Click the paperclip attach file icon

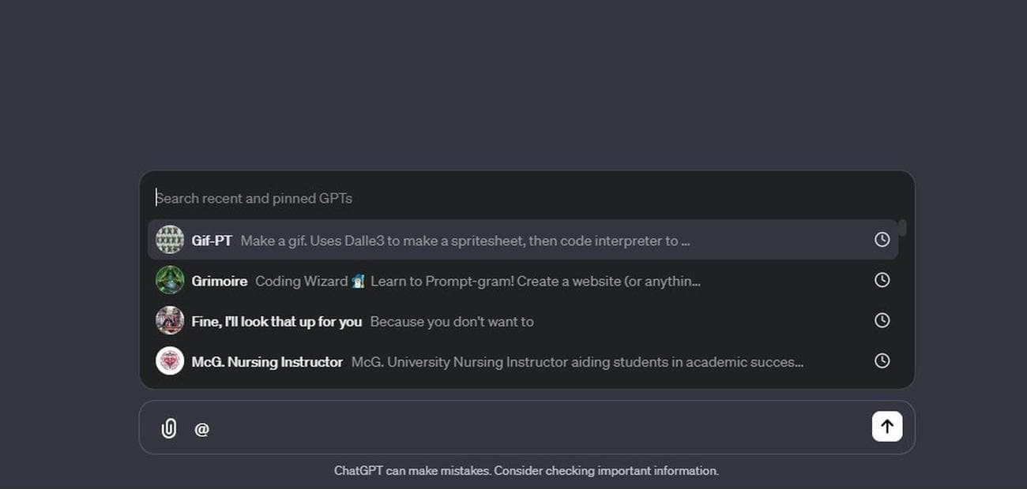(169, 428)
